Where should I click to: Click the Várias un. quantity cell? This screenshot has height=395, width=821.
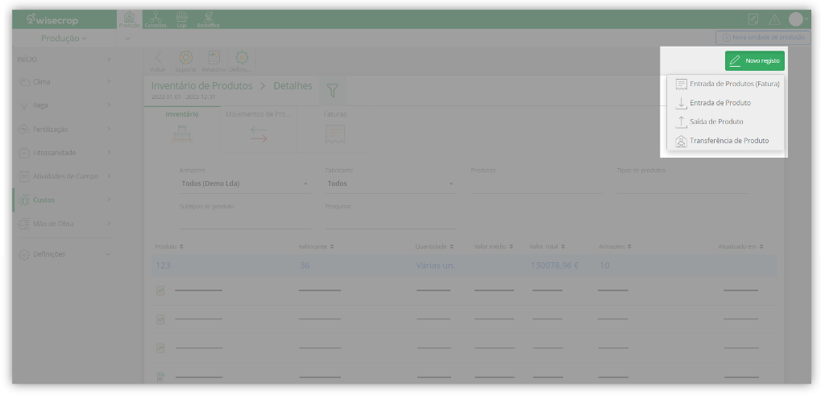pos(436,265)
